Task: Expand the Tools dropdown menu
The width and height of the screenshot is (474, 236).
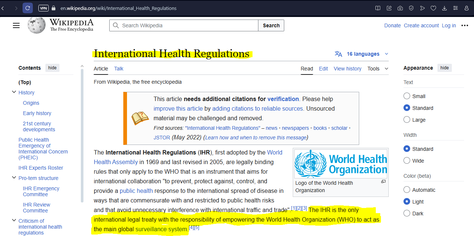Action: 378,69
